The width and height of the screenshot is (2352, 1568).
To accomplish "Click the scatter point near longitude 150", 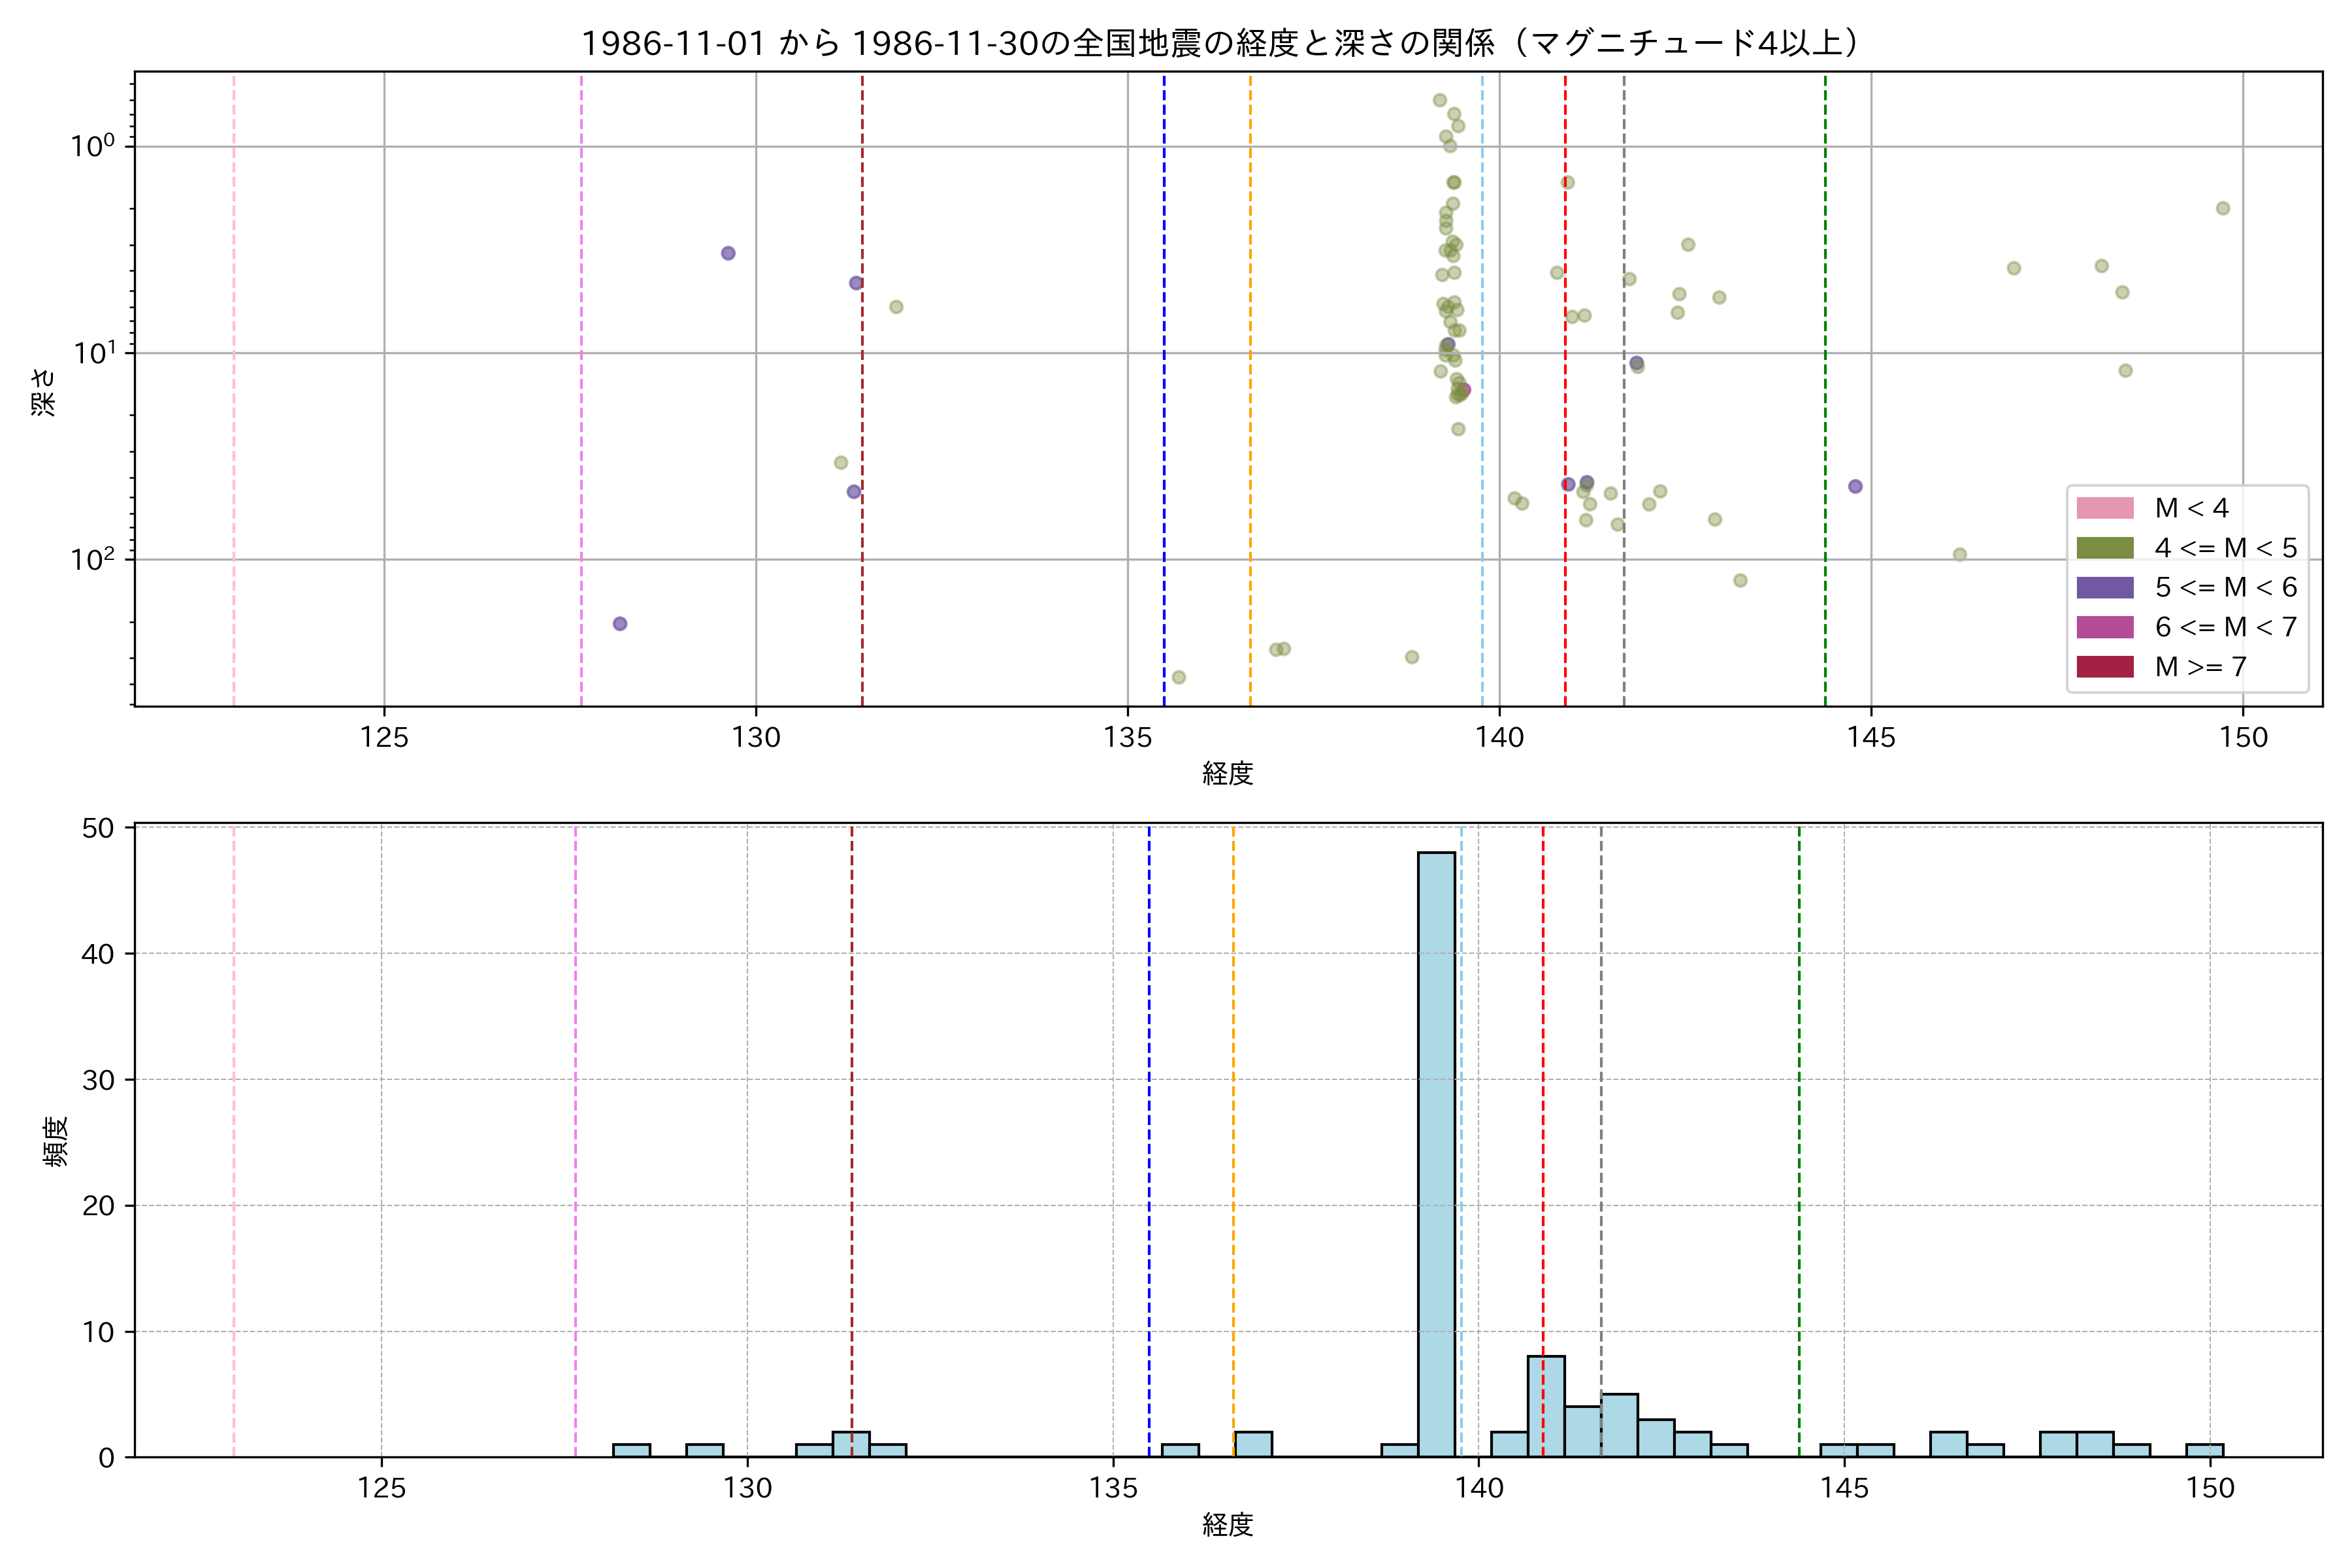I will tap(2223, 209).
